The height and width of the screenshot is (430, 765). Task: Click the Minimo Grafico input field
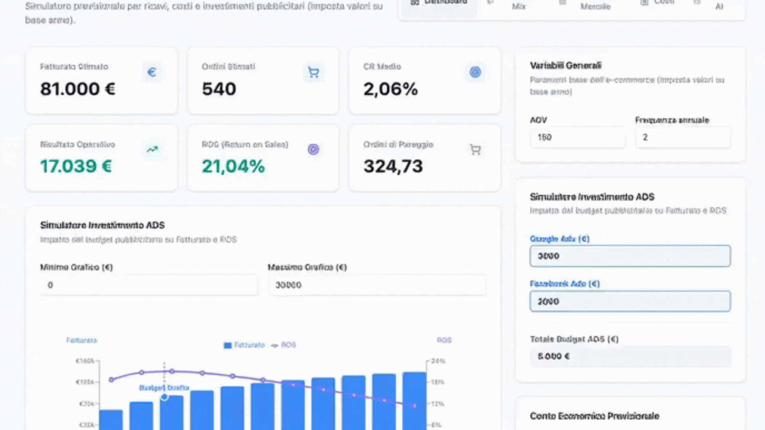[148, 285]
